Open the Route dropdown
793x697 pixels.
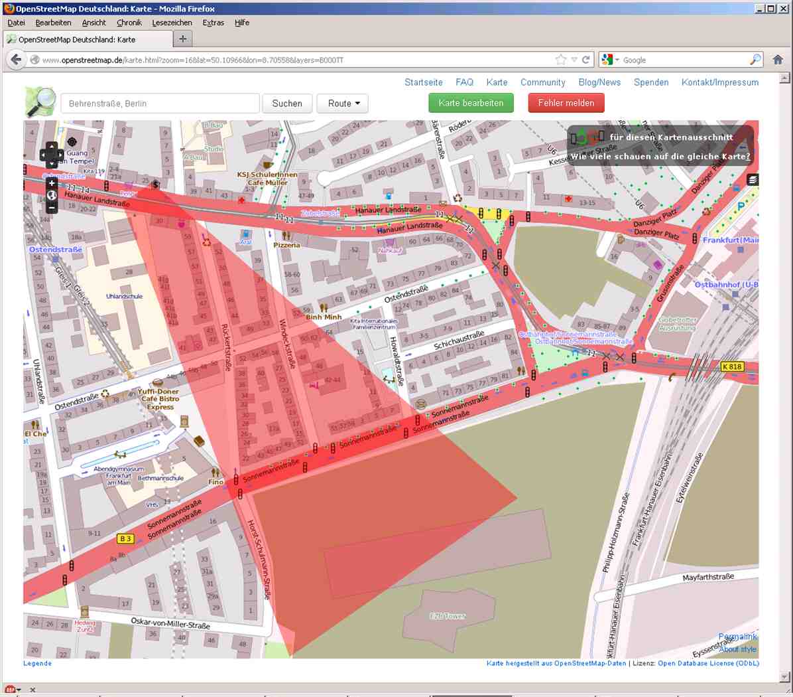pos(343,104)
